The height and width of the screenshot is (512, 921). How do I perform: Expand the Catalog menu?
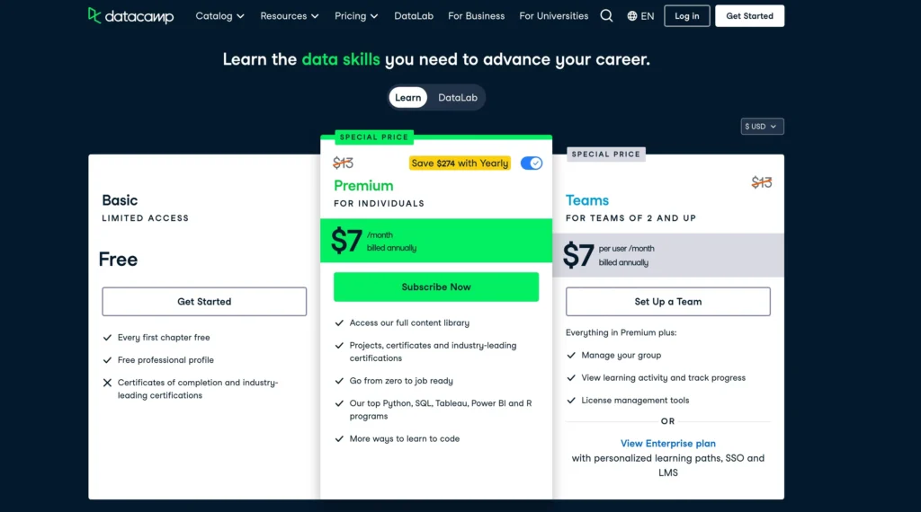pyautogui.click(x=219, y=16)
